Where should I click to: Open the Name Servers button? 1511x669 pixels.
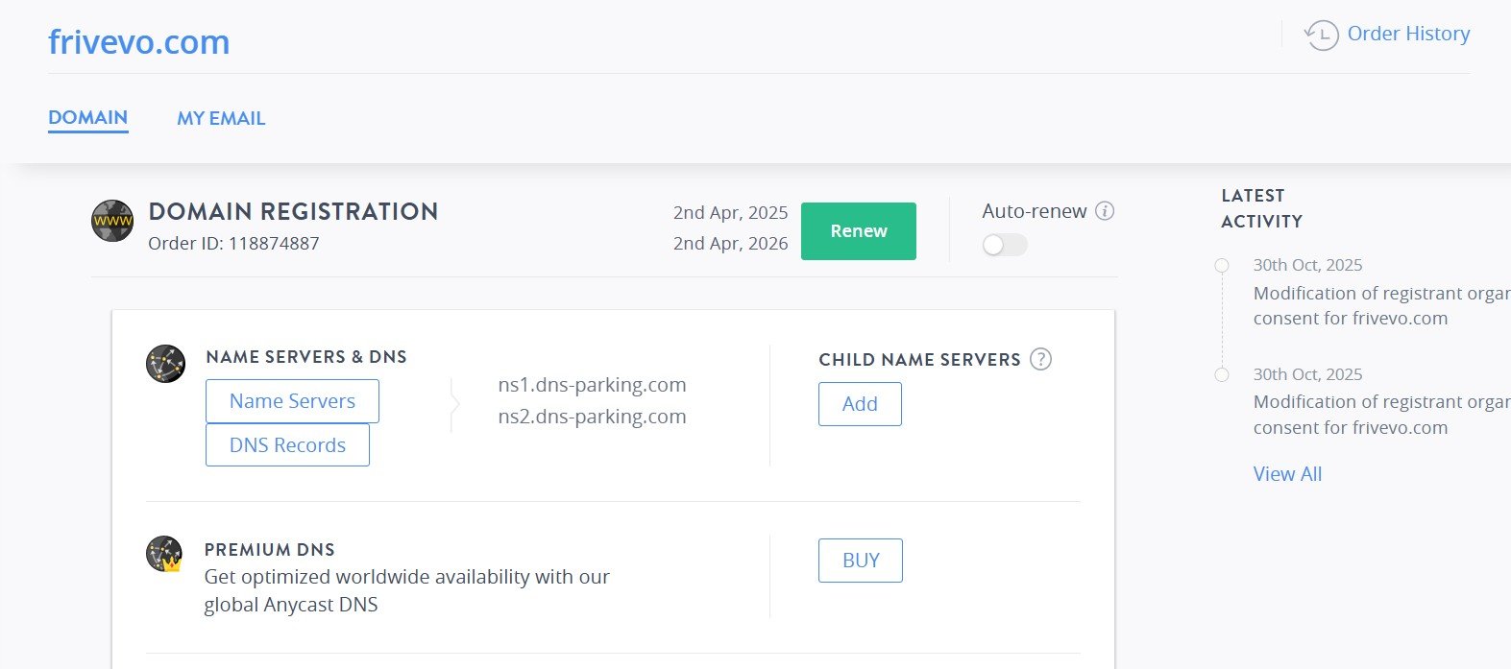point(292,401)
